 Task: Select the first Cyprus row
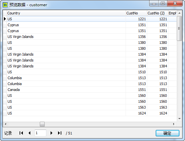click(90, 25)
